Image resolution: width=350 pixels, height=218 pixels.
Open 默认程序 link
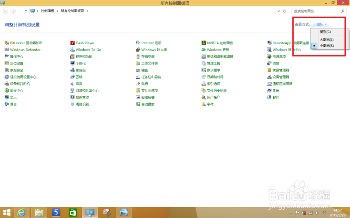point(213,70)
